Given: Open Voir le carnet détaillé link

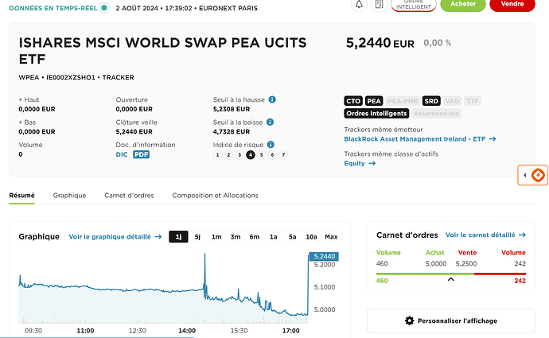Looking at the screenshot, I should [485, 235].
